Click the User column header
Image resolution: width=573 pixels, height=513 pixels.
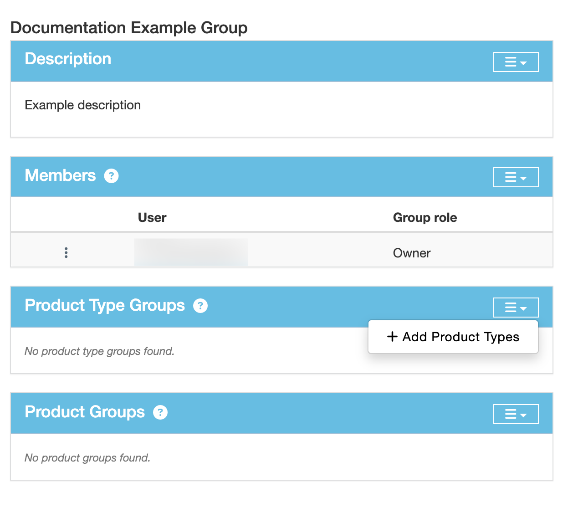(x=152, y=218)
